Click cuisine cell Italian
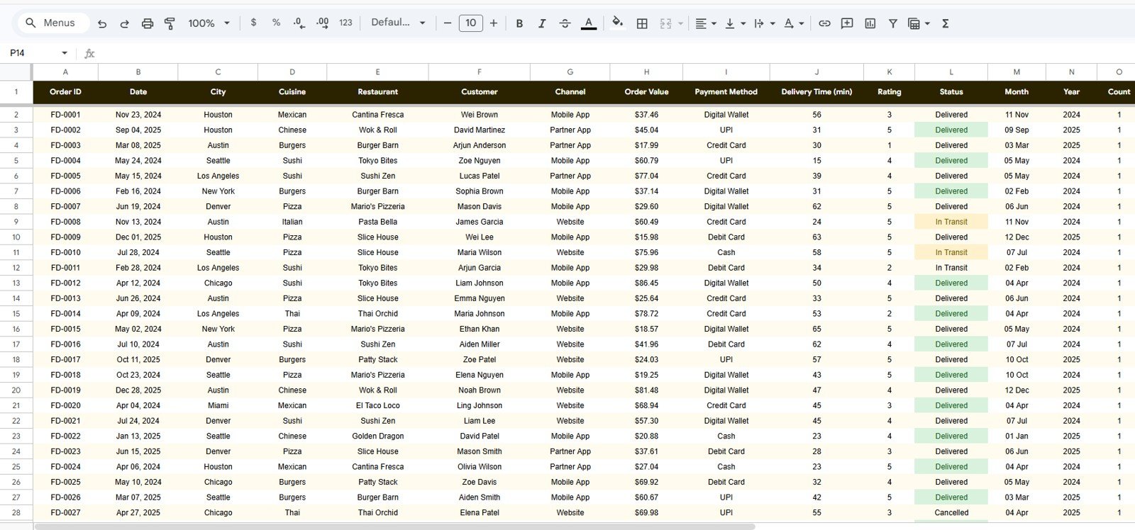Image resolution: width=1135 pixels, height=530 pixels. point(292,222)
